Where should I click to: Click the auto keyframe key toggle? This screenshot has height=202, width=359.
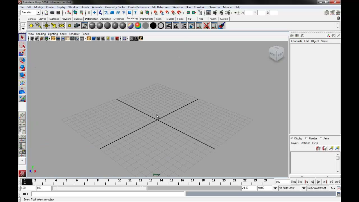click(333, 188)
